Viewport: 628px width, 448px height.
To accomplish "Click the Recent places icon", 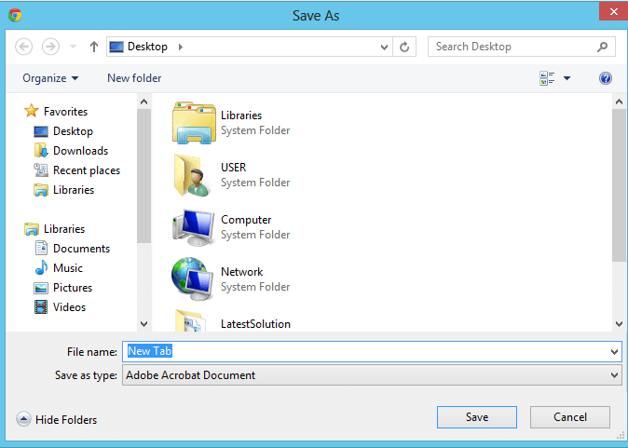I will tap(41, 170).
